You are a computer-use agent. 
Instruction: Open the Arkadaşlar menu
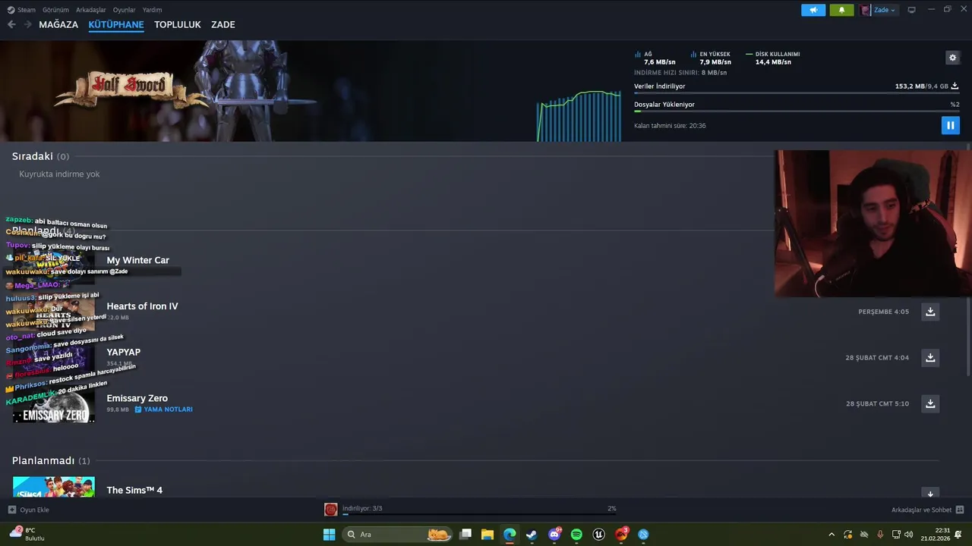coord(91,10)
